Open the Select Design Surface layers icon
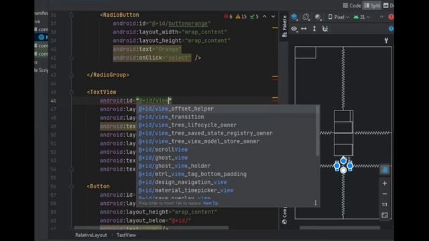The image size is (429, 241). point(295,17)
